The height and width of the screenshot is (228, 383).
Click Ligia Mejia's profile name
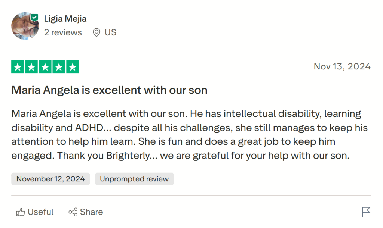coord(65,18)
